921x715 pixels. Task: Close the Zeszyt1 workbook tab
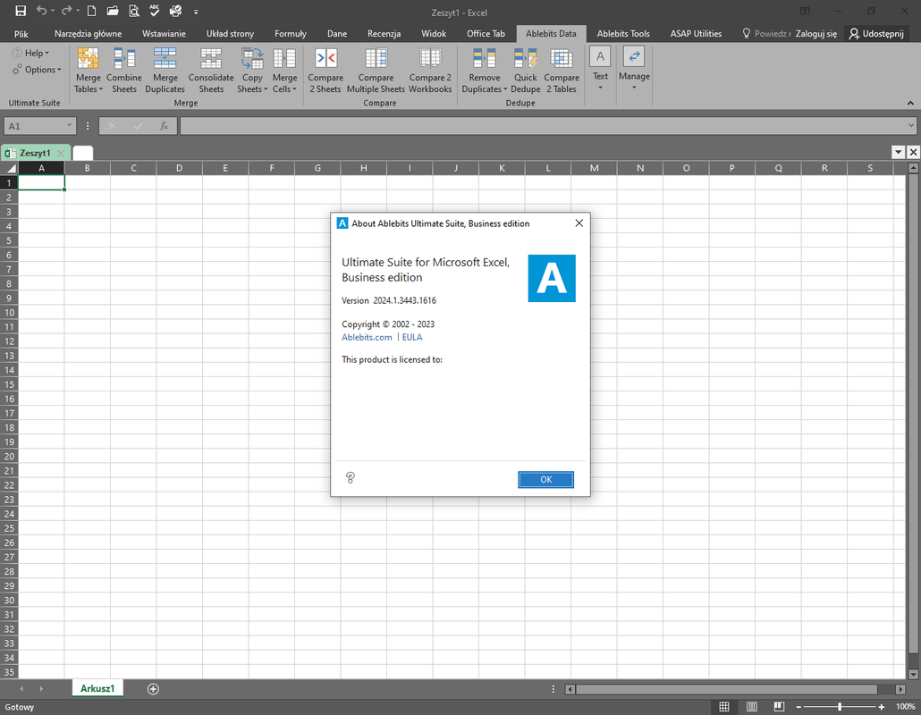click(x=61, y=153)
